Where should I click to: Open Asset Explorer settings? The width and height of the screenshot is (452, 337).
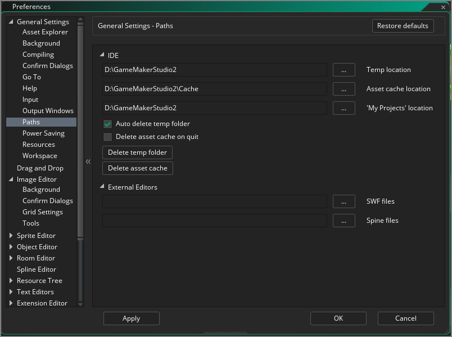point(46,32)
